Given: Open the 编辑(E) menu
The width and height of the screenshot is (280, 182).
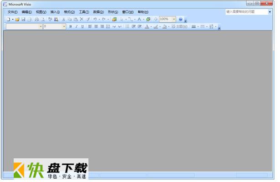Looking at the screenshot, I should tap(26, 12).
